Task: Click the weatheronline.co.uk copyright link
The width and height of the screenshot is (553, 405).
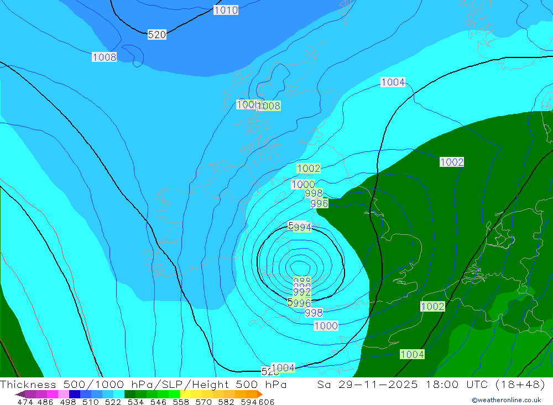Action: 507,400
